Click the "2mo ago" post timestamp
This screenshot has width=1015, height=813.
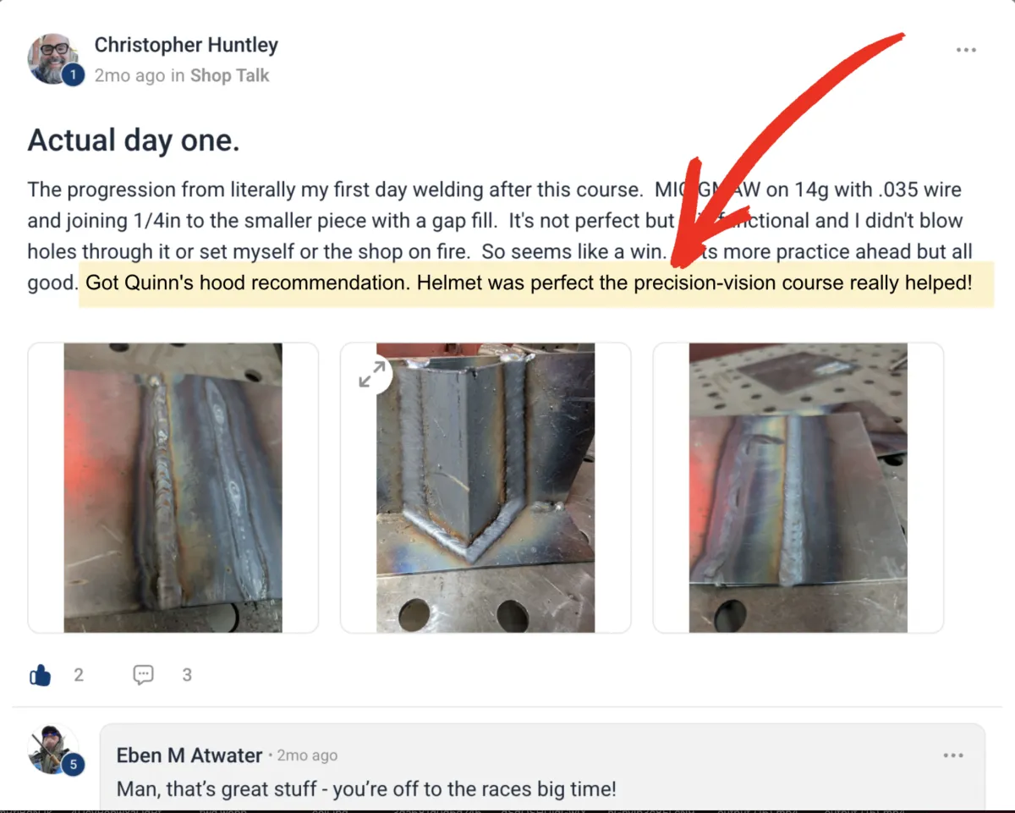tap(129, 75)
